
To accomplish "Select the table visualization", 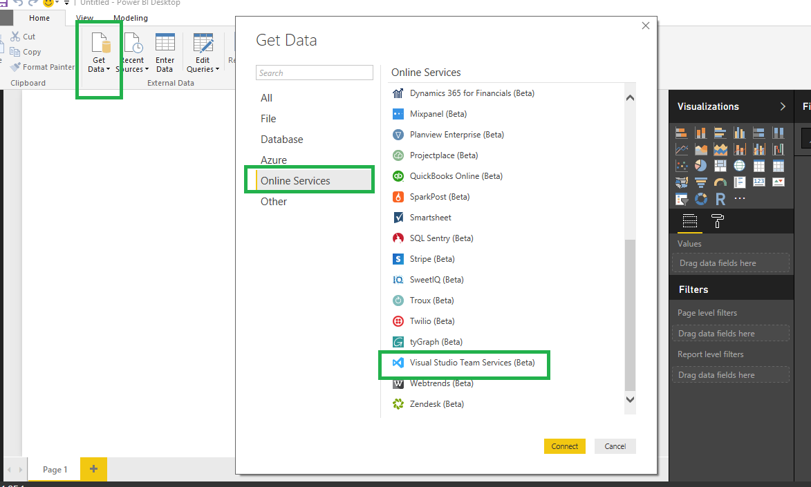I will 758,165.
